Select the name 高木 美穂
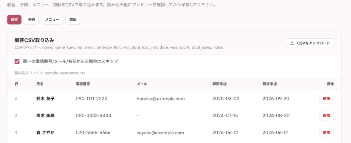This screenshot has height=143, width=351. (45, 115)
